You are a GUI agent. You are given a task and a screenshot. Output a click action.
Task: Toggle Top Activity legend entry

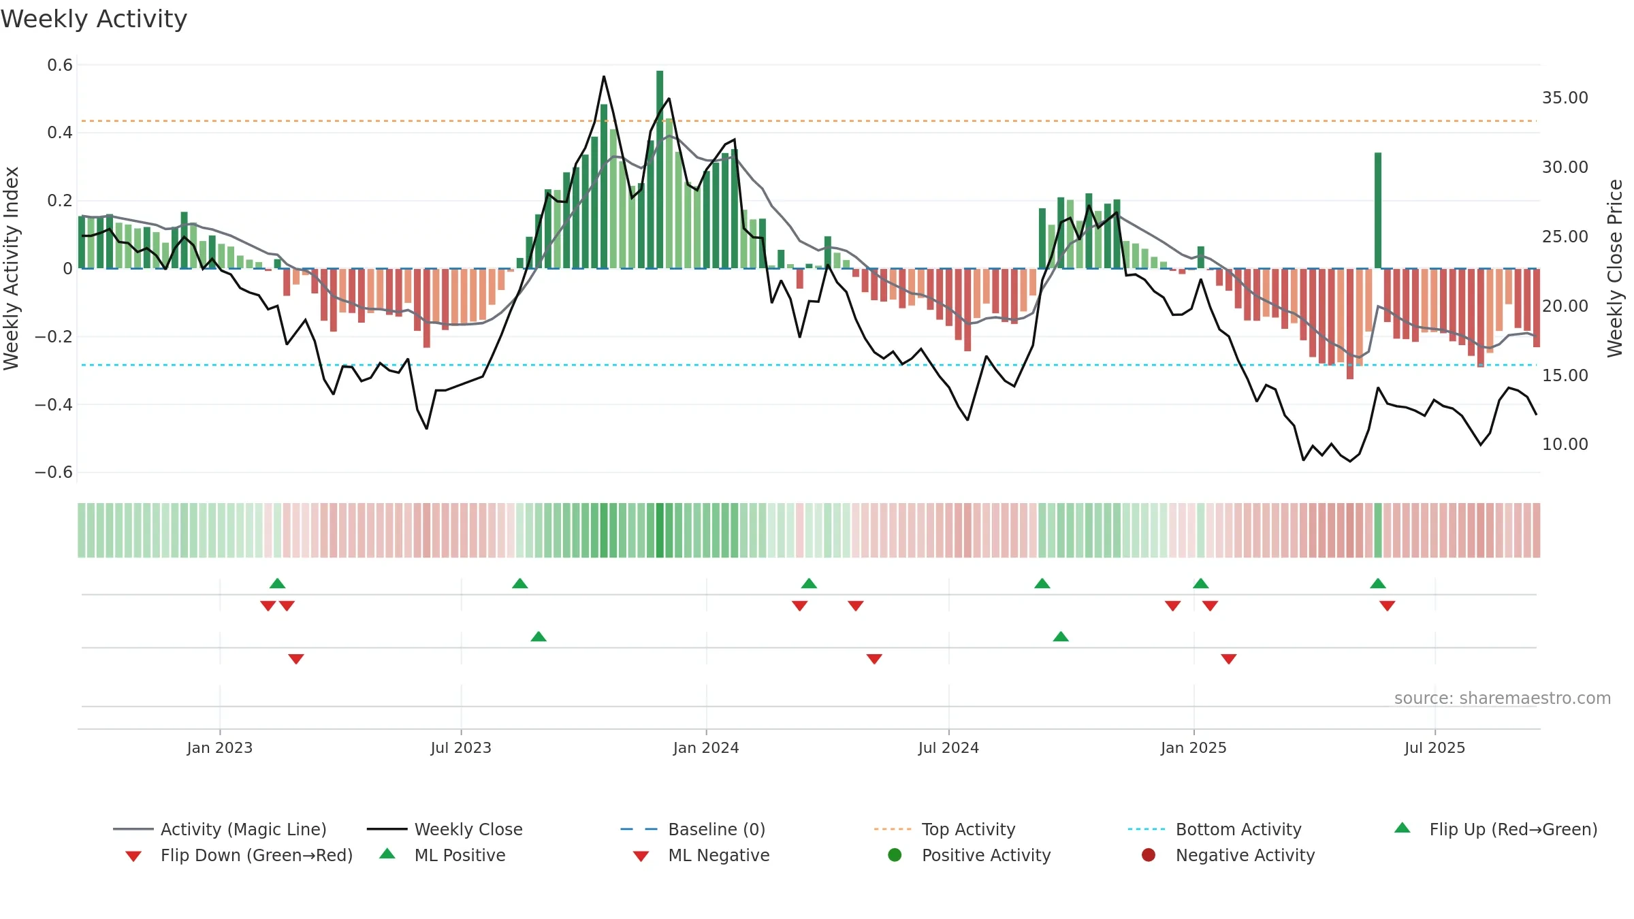tap(944, 829)
